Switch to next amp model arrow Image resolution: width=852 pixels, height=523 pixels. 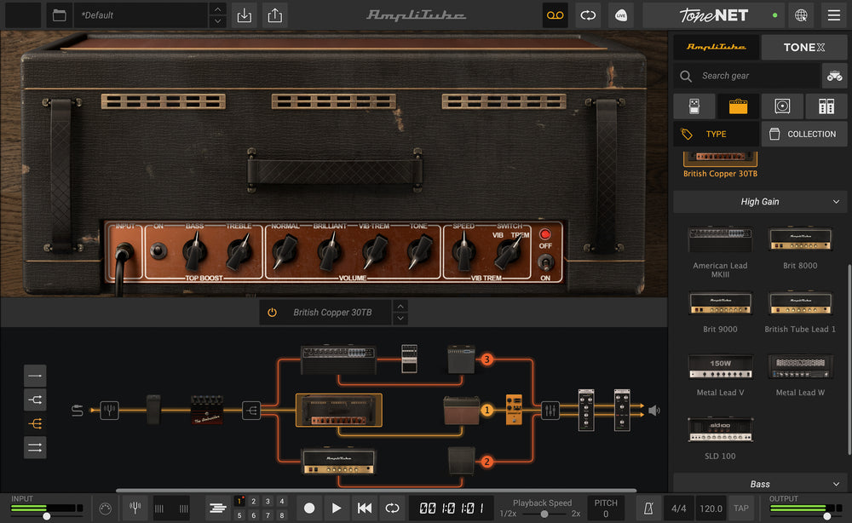[400, 319]
